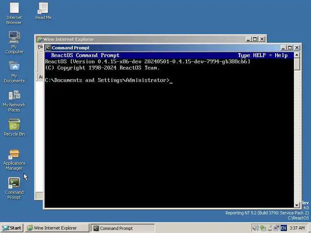Open the Internet Browser desktop icon
The image size is (311, 233).
pyautogui.click(x=14, y=14)
